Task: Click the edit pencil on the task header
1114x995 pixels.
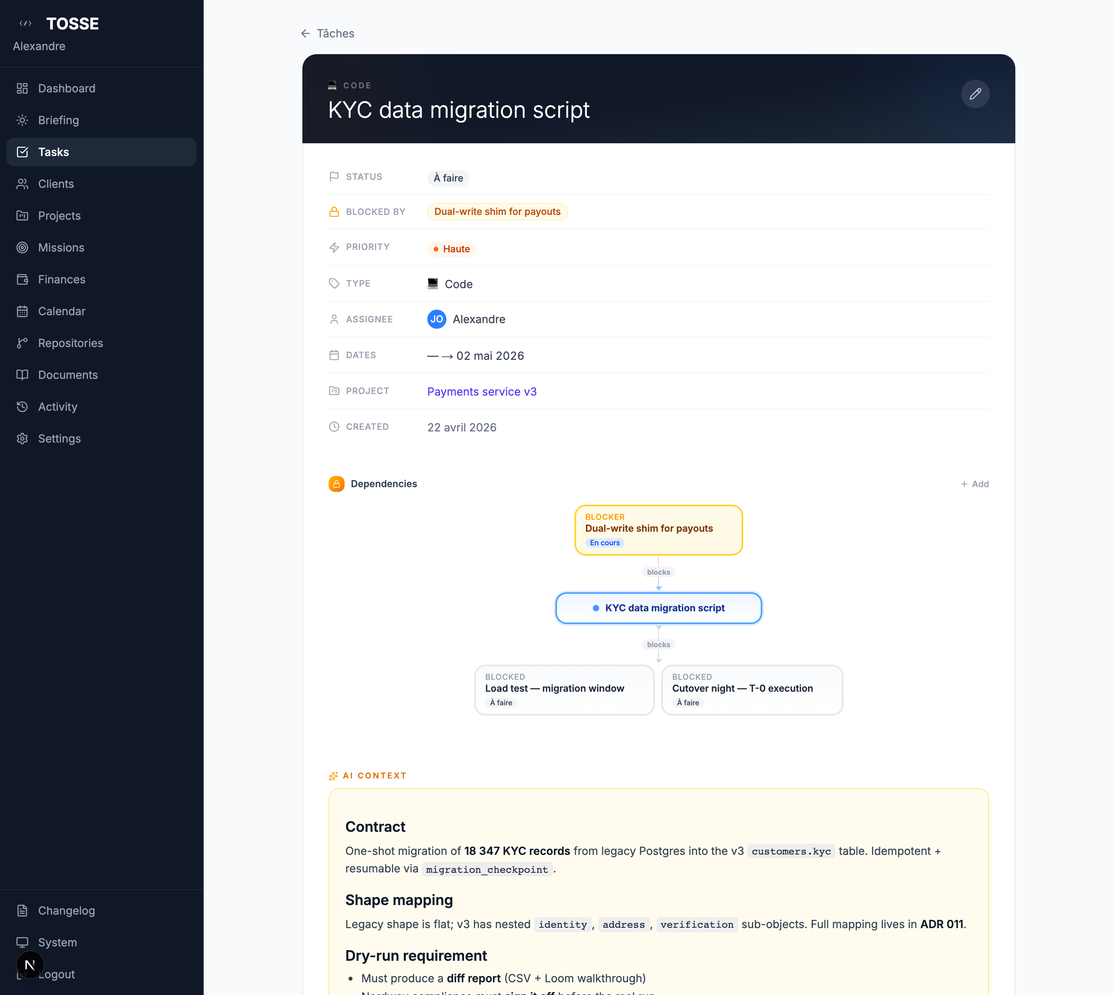Action: point(975,94)
